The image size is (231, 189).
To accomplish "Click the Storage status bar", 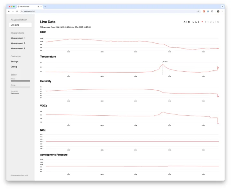I will coord(20,87).
